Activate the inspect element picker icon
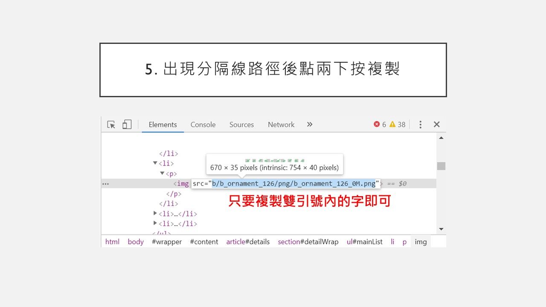 pos(111,125)
